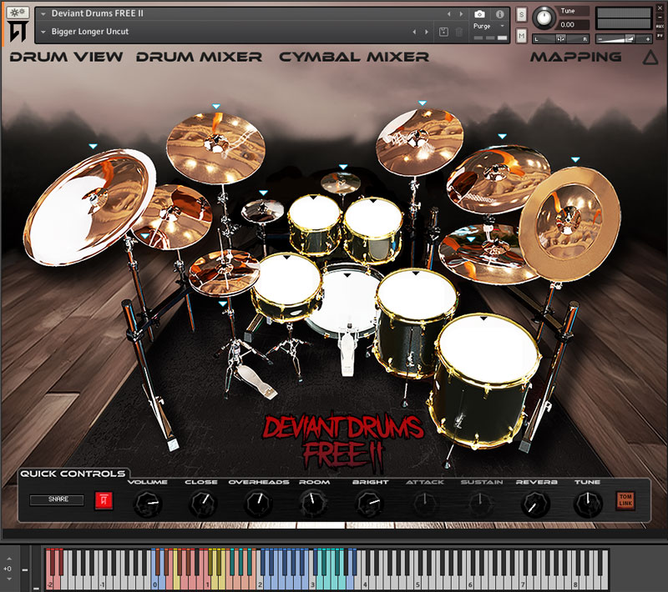Delete the current snapshot with the trash icon
This screenshot has height=592, width=668.
[458, 32]
